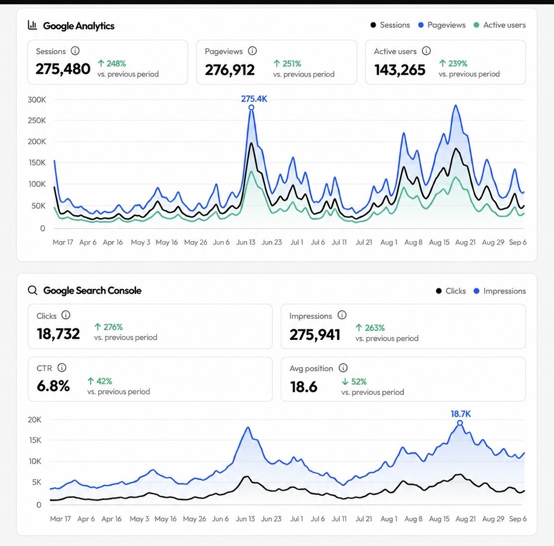Click the 300K axis label on analytics chart
554x546 pixels.
click(x=37, y=100)
